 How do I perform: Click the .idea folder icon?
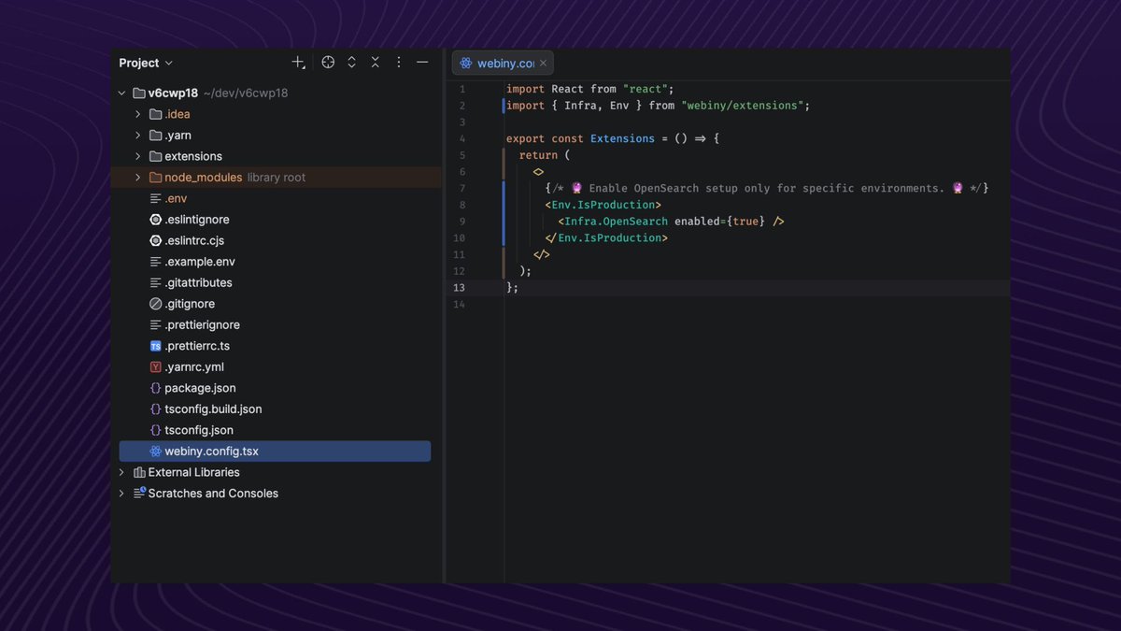point(156,114)
